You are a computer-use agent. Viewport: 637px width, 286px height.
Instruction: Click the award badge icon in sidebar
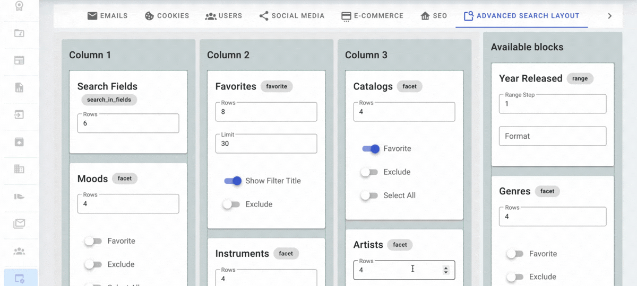19,6
